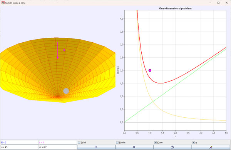Clear the orbit with the eraser icon
This screenshot has width=231, height=150.
point(211,147)
